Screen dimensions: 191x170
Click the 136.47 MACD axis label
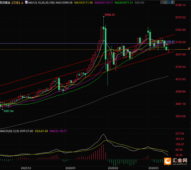coord(180,144)
